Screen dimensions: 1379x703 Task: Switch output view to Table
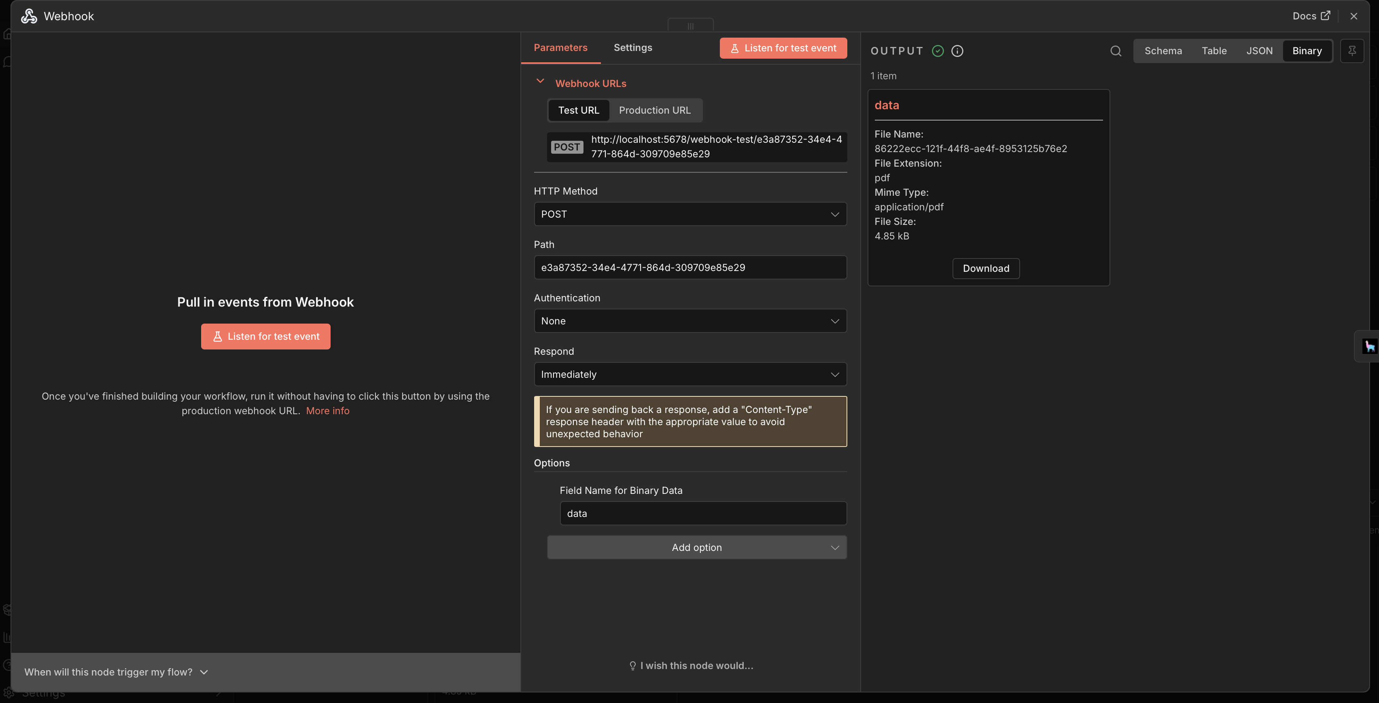coord(1214,51)
